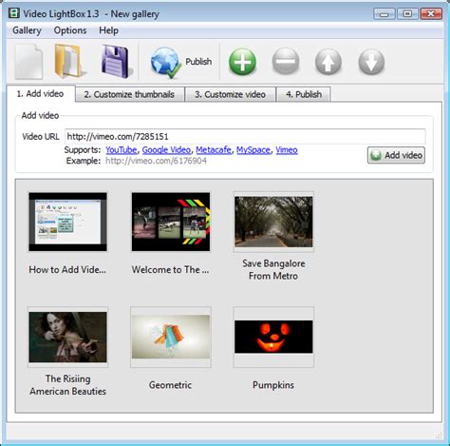Select Save Bangalore From Metro thumbnail
This screenshot has width=450, height=446.
[x=273, y=222]
